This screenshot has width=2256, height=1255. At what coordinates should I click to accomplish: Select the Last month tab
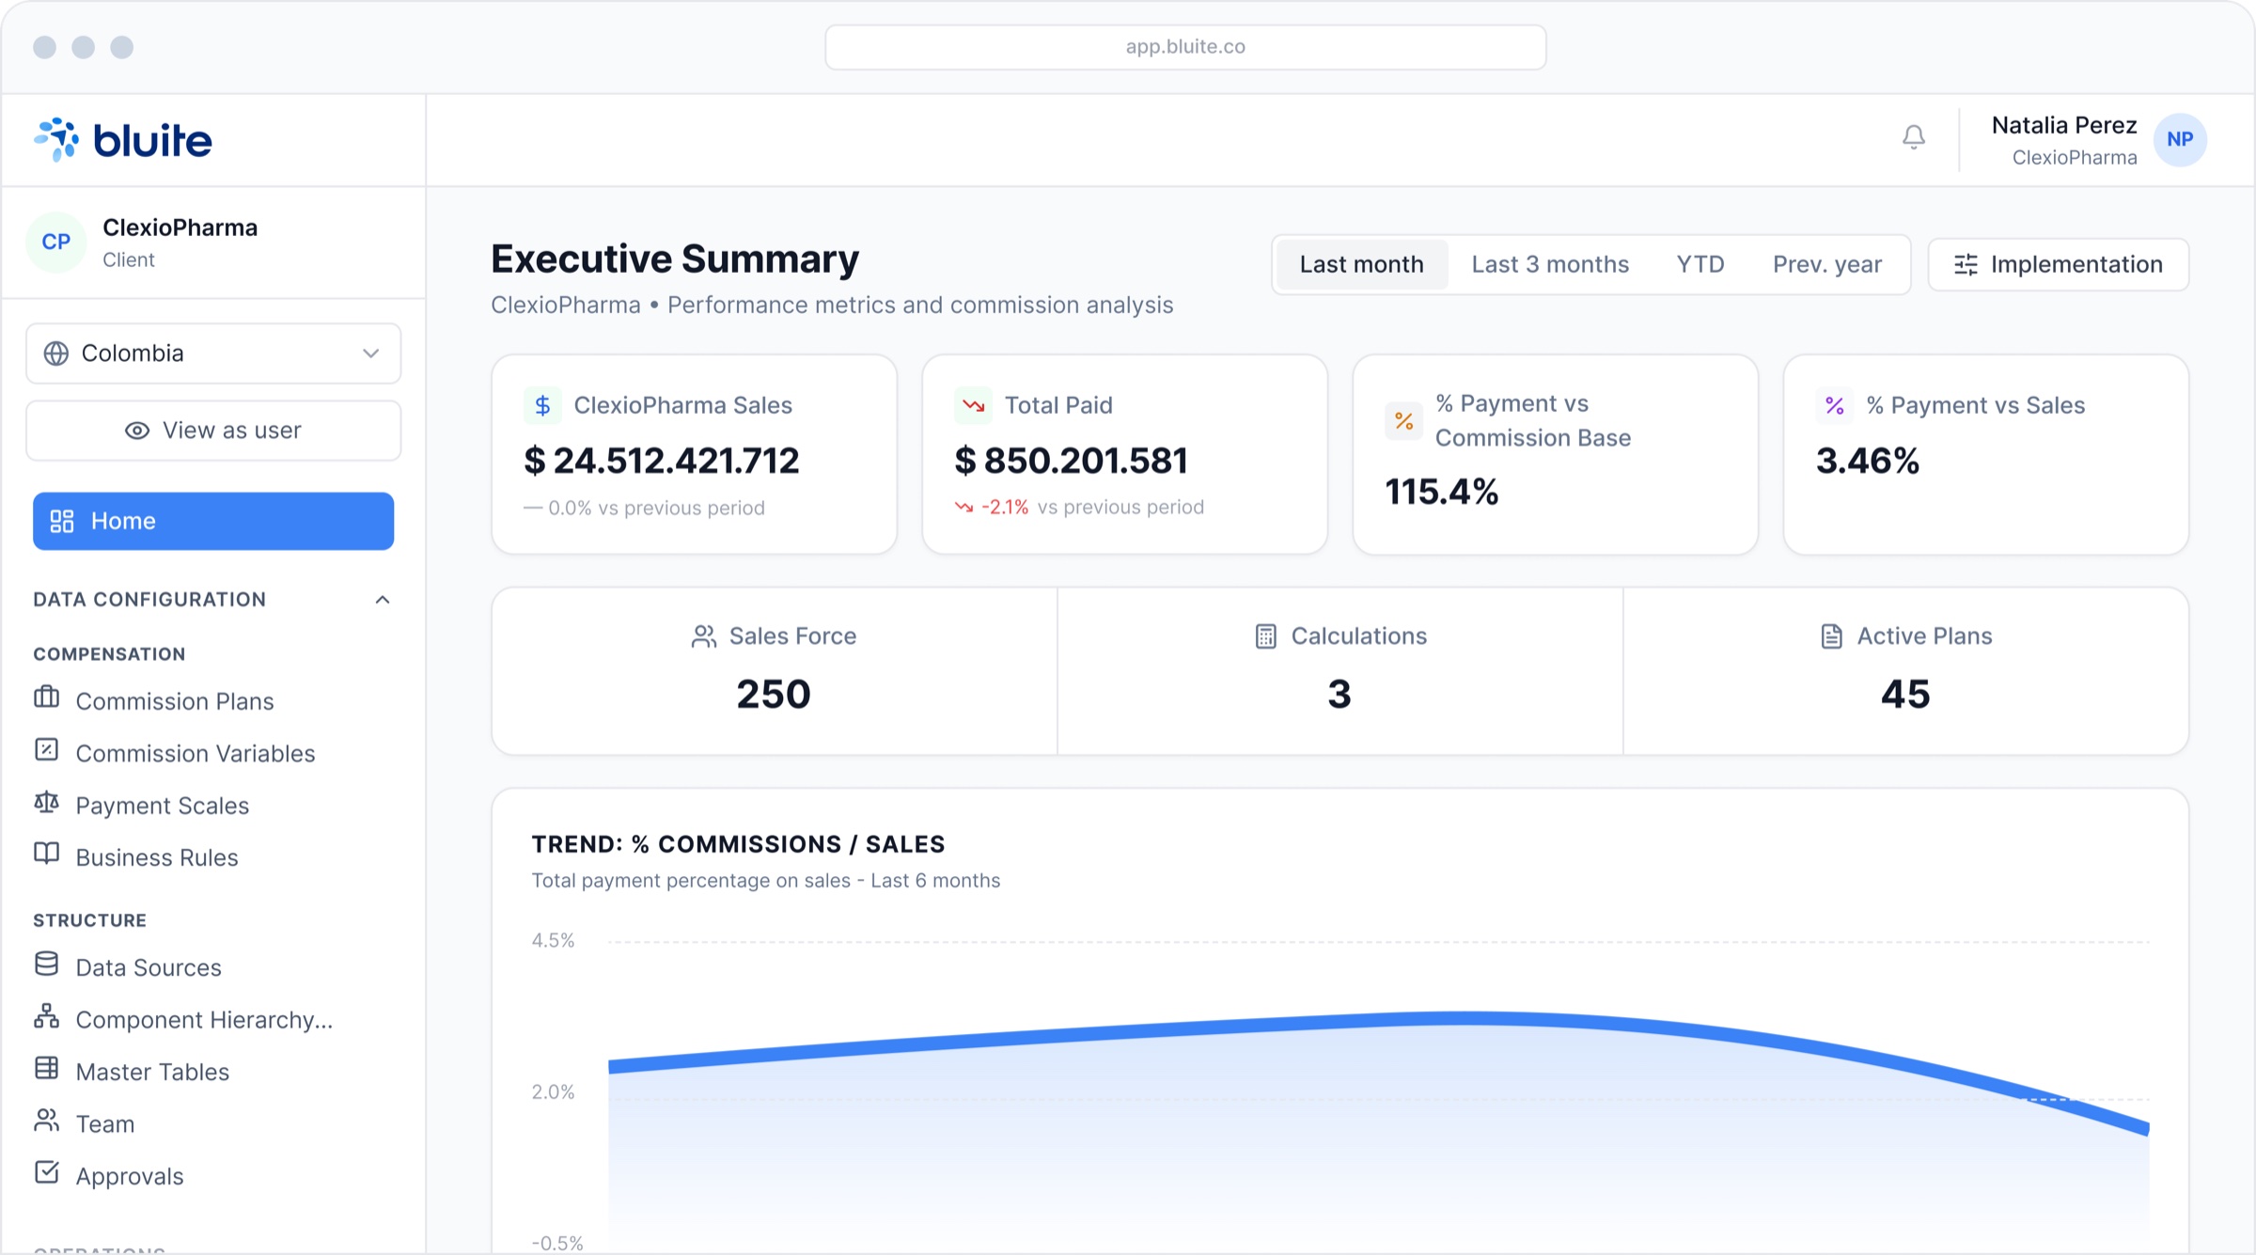coord(1361,265)
